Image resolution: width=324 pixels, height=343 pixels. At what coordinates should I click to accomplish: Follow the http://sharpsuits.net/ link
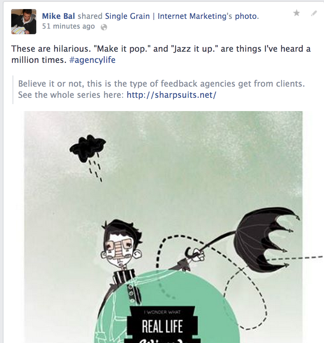[171, 95]
